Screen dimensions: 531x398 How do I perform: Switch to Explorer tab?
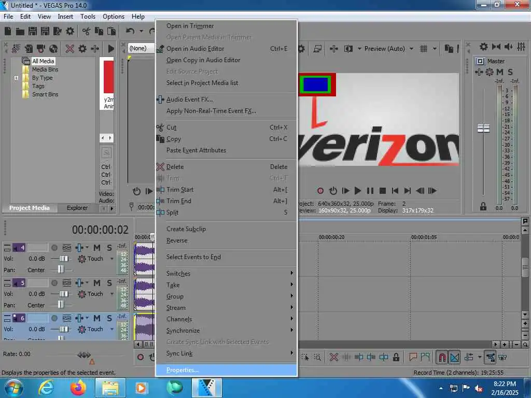click(77, 208)
